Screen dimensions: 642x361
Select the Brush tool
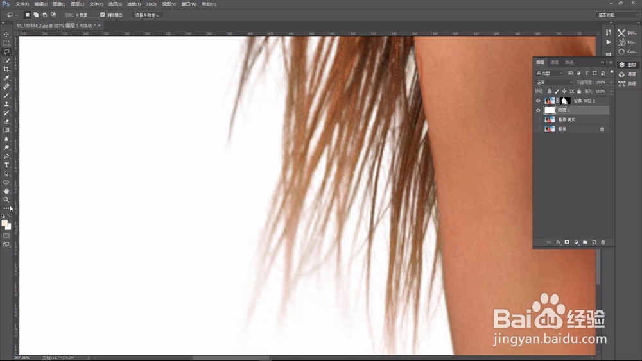click(x=6, y=96)
